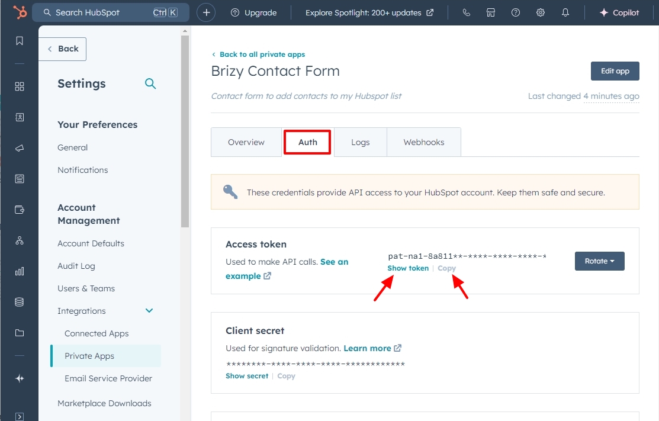This screenshot has height=421, width=659.
Task: Click sidebar scrollbar up arrow
Action: pyautogui.click(x=185, y=31)
